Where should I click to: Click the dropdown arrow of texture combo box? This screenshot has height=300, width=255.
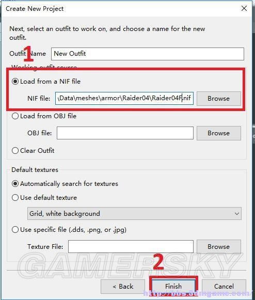pos(237,214)
